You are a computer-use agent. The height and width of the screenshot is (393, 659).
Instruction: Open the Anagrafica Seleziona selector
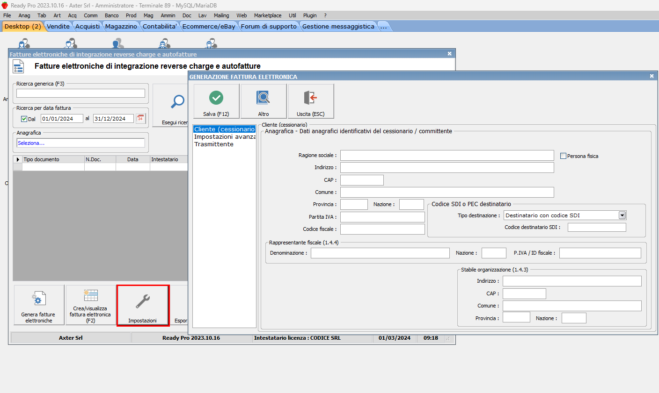tap(81, 143)
